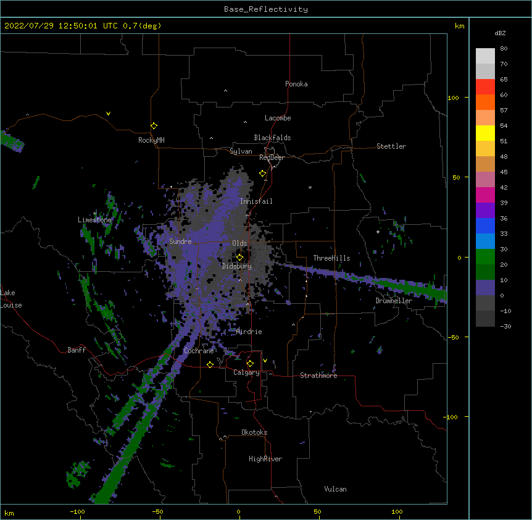This screenshot has height=520, width=532.
Task: Select the red 65-60 dBZ legend swatch
Action: pyautogui.click(x=485, y=86)
